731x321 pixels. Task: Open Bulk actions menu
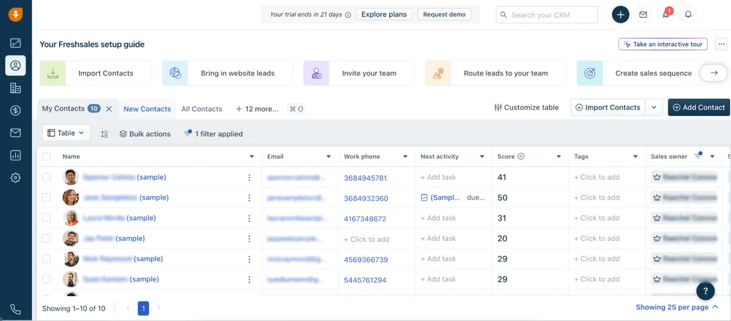[x=145, y=134]
